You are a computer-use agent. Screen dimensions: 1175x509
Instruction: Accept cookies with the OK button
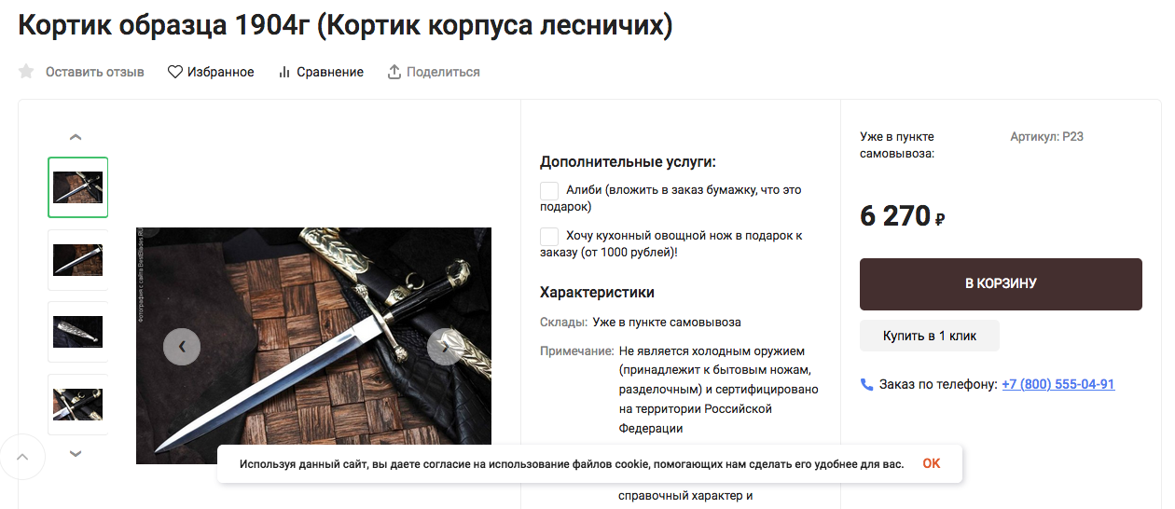click(932, 463)
